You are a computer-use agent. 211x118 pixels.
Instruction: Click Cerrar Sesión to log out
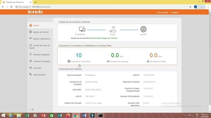[163, 12]
